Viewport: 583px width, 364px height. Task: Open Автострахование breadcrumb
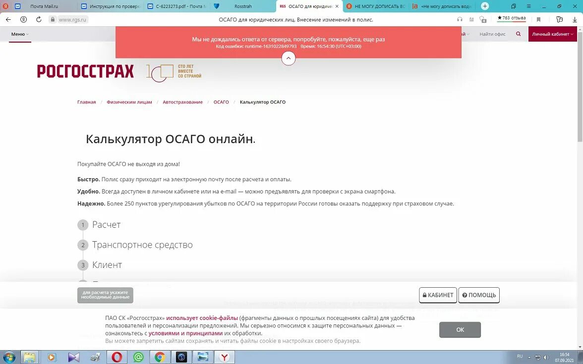coord(182,102)
